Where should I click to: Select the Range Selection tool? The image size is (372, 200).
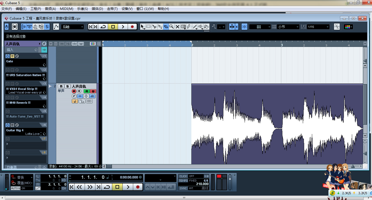click(x=149, y=27)
